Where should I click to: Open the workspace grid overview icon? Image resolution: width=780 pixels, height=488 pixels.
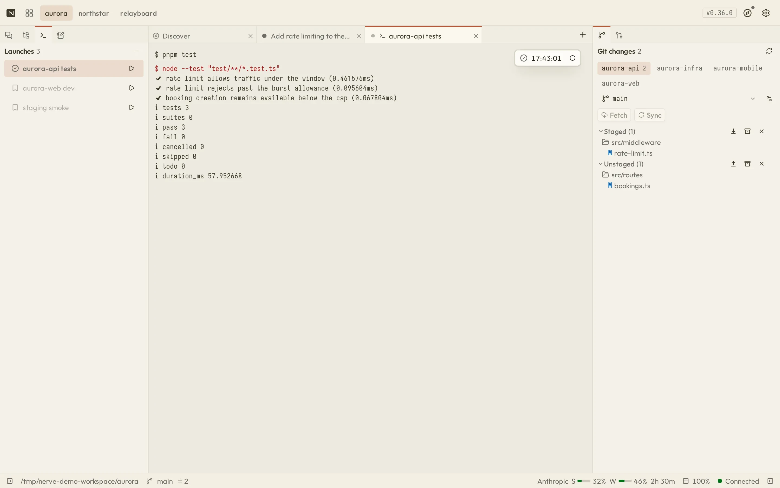(x=29, y=13)
